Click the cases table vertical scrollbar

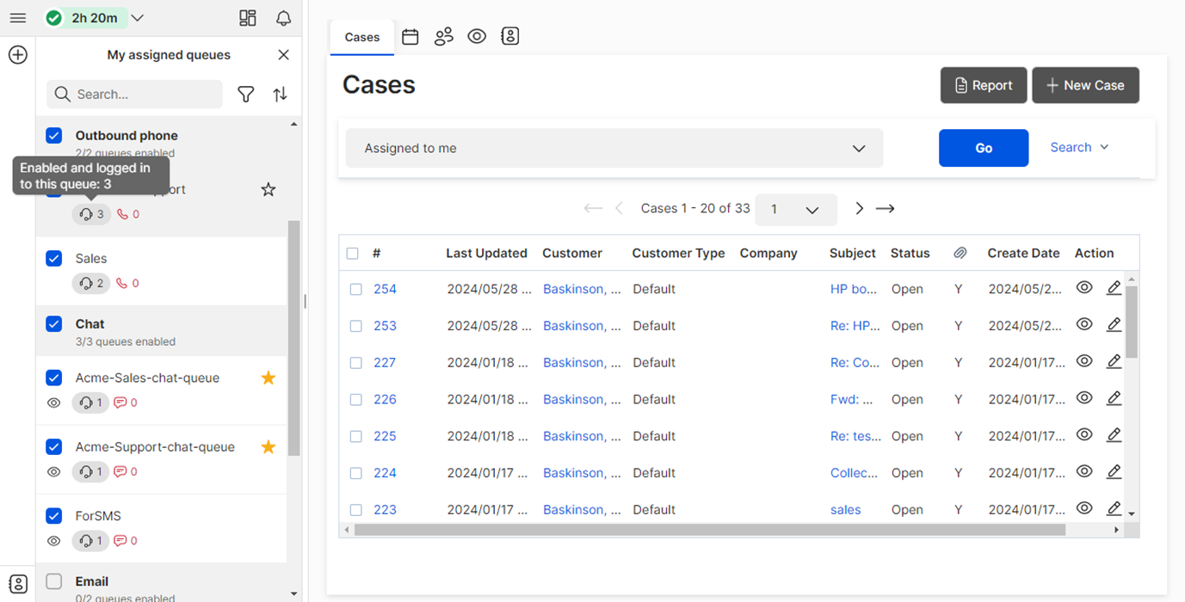click(1132, 322)
